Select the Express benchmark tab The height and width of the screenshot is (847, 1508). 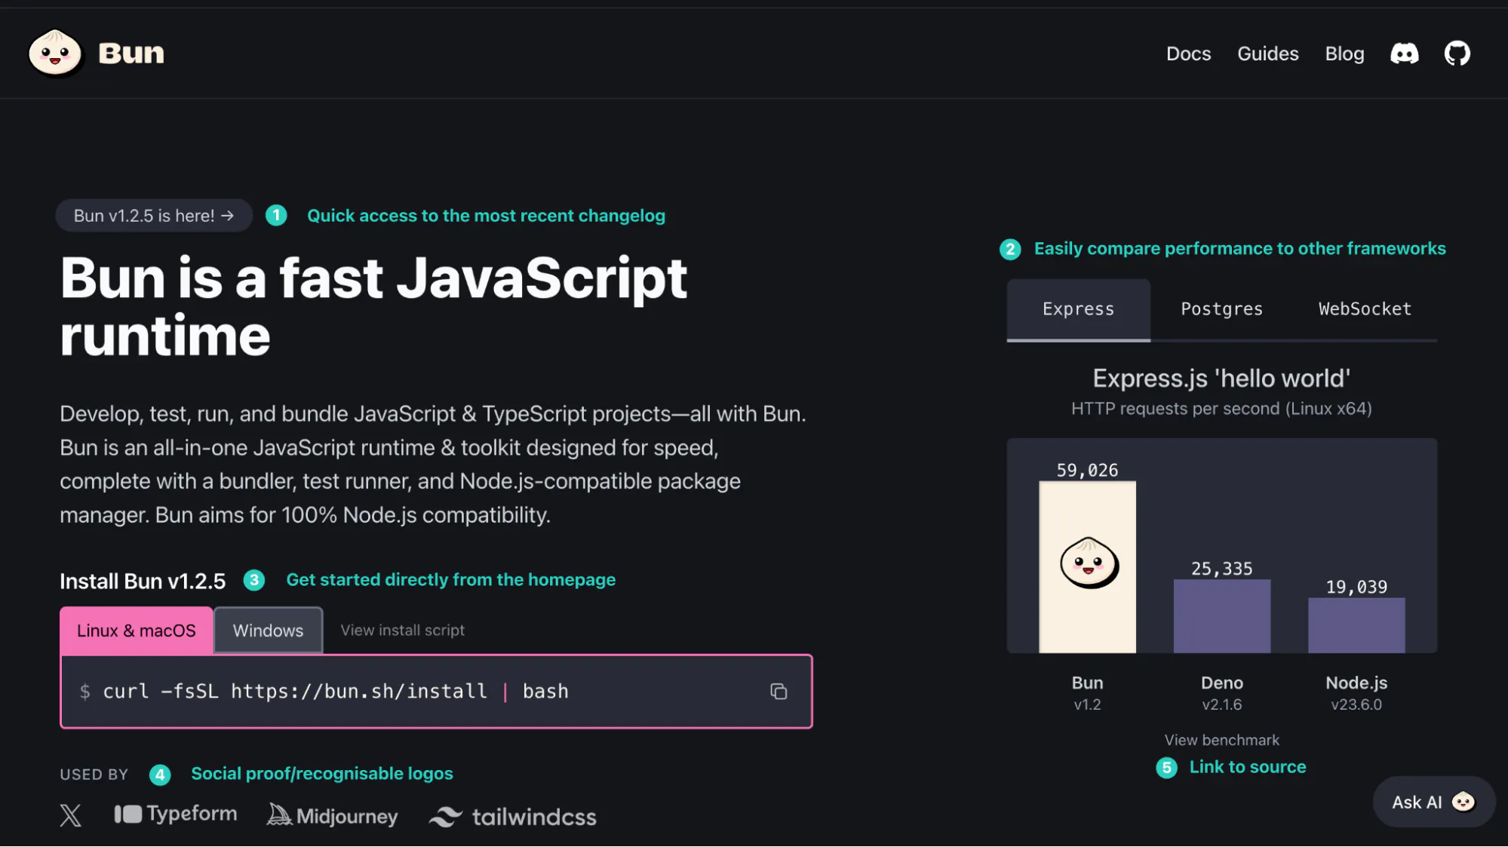1078,309
